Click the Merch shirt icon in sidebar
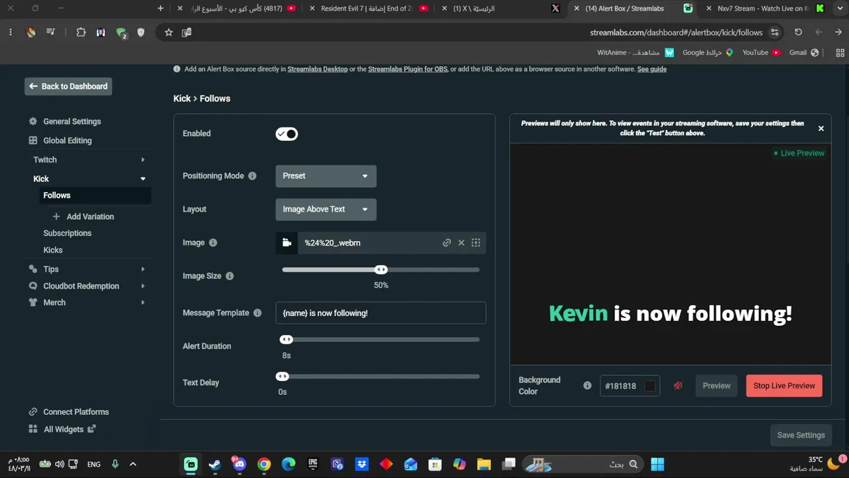The width and height of the screenshot is (849, 478). [33, 302]
